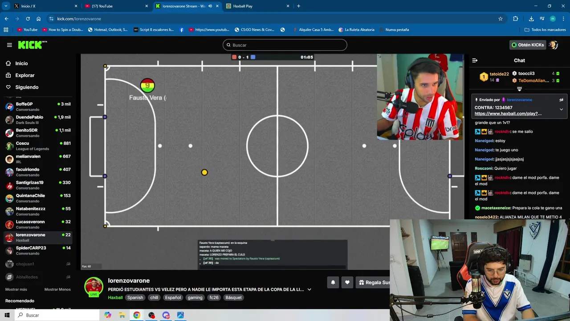570x321 pixels.
Task: Select the Básquet tag
Action: (233, 297)
